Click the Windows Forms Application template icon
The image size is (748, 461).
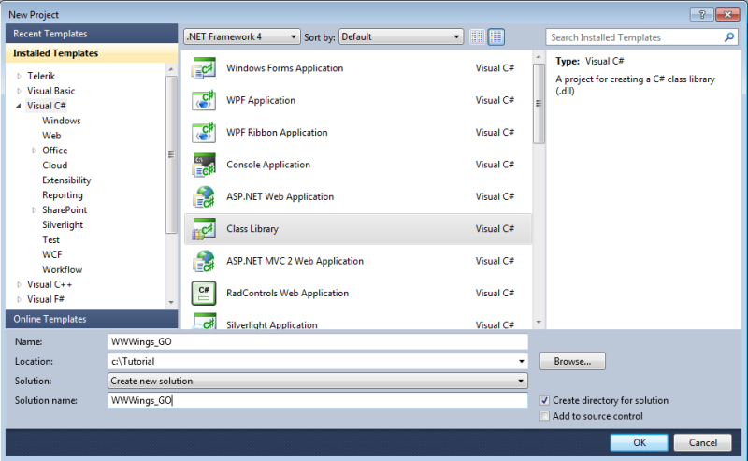pyautogui.click(x=204, y=68)
